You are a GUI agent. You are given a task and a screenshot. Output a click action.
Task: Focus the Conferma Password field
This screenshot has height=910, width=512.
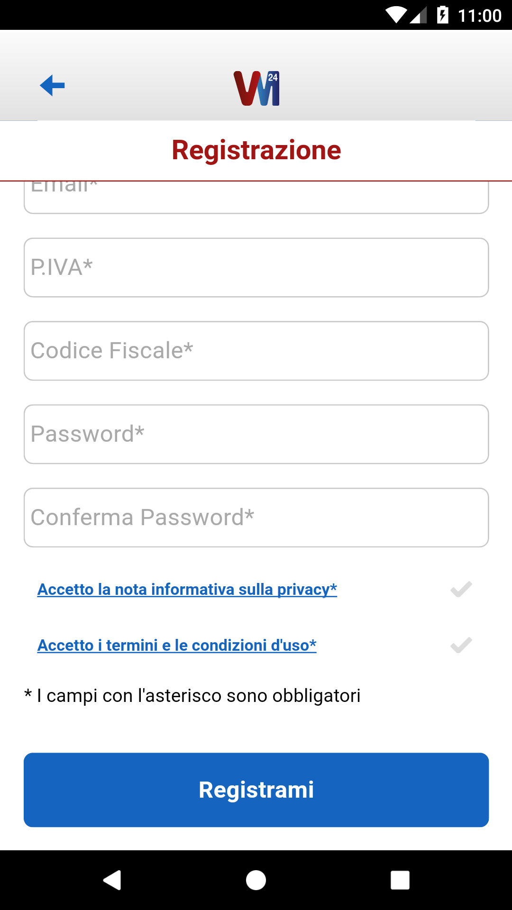coord(256,518)
